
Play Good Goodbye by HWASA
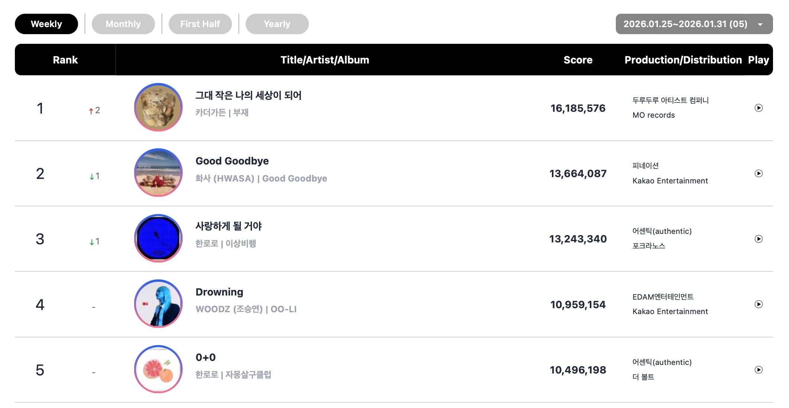pos(759,173)
